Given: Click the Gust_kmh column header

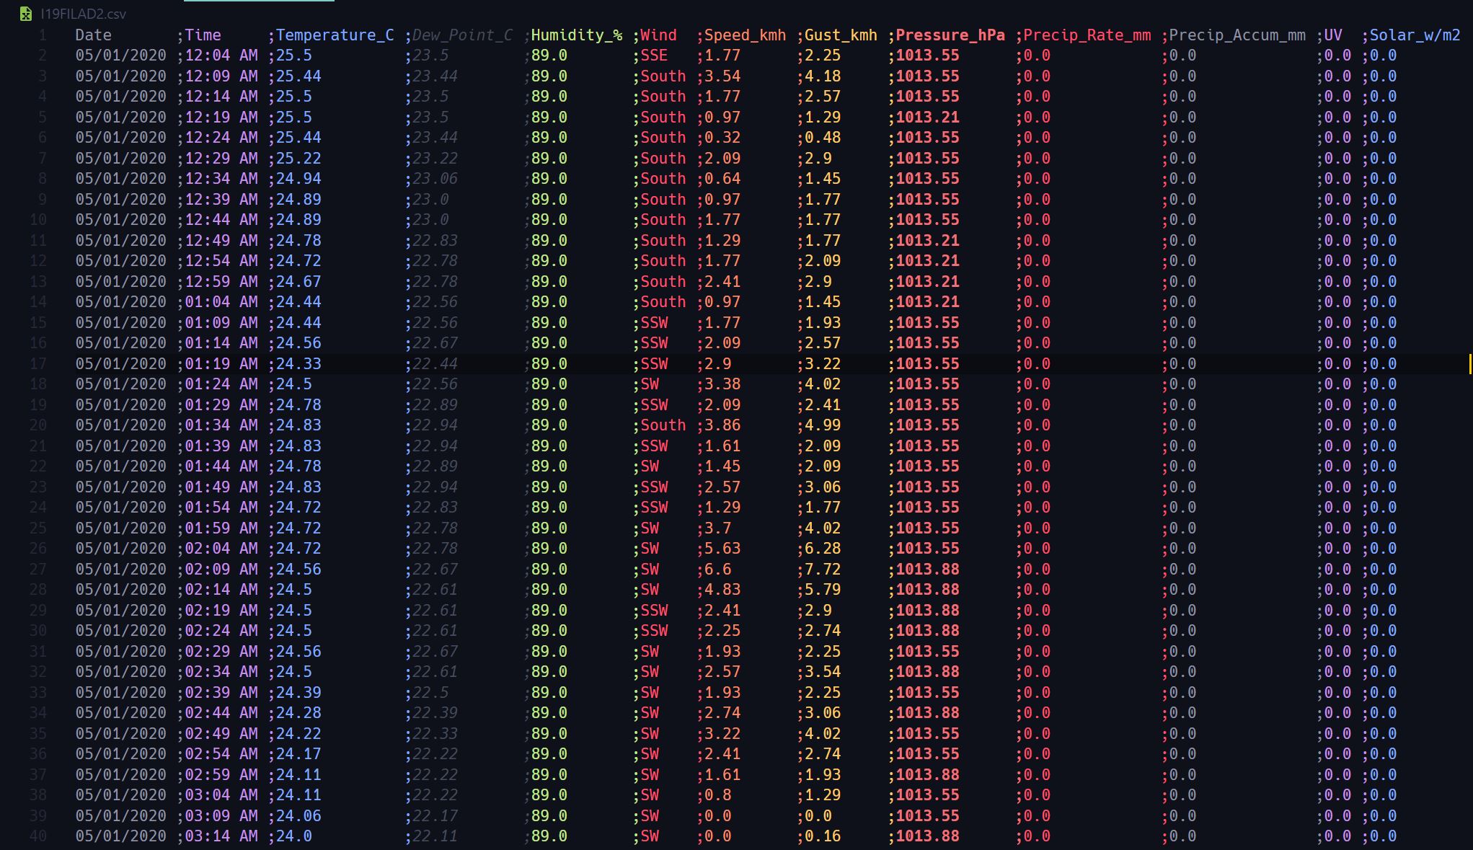Looking at the screenshot, I should pyautogui.click(x=841, y=35).
